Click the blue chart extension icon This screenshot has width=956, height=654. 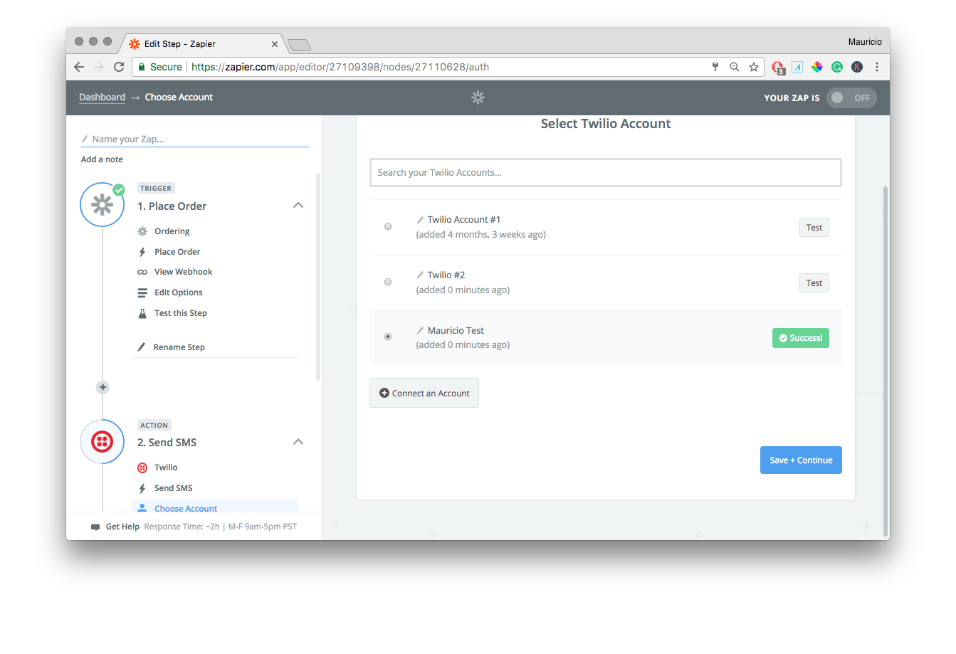pos(797,67)
